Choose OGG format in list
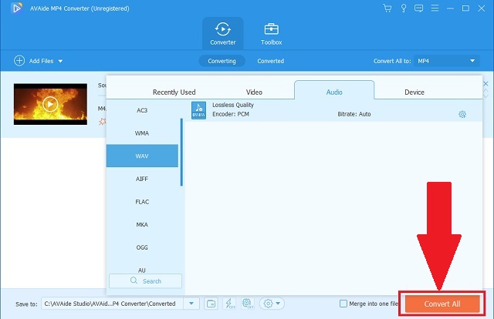 [142, 247]
